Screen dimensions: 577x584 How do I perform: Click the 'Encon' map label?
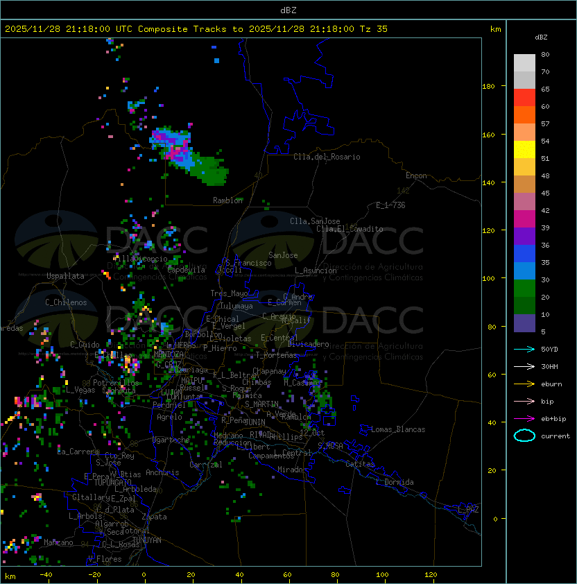tap(416, 175)
